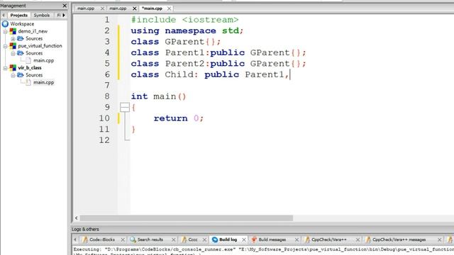Click the pue_virtual_function project icon
454x255 pixels.
click(x=13, y=45)
